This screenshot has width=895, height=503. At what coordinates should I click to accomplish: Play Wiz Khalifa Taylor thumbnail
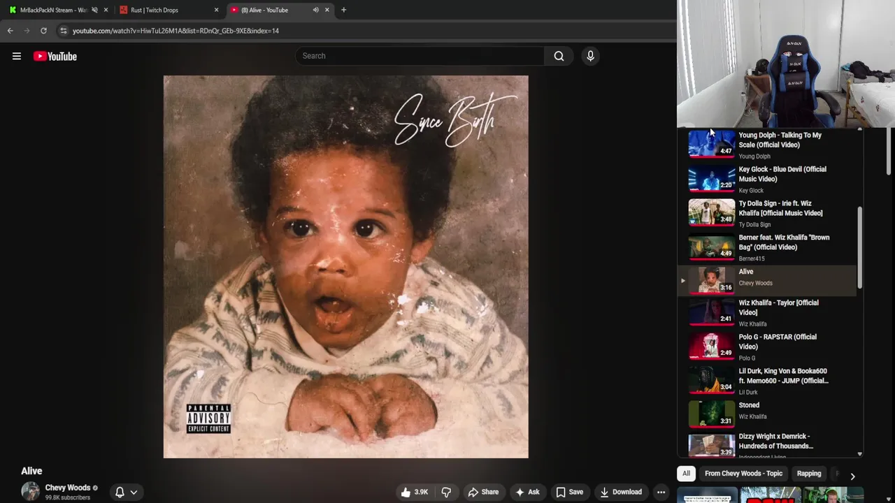coord(711,311)
